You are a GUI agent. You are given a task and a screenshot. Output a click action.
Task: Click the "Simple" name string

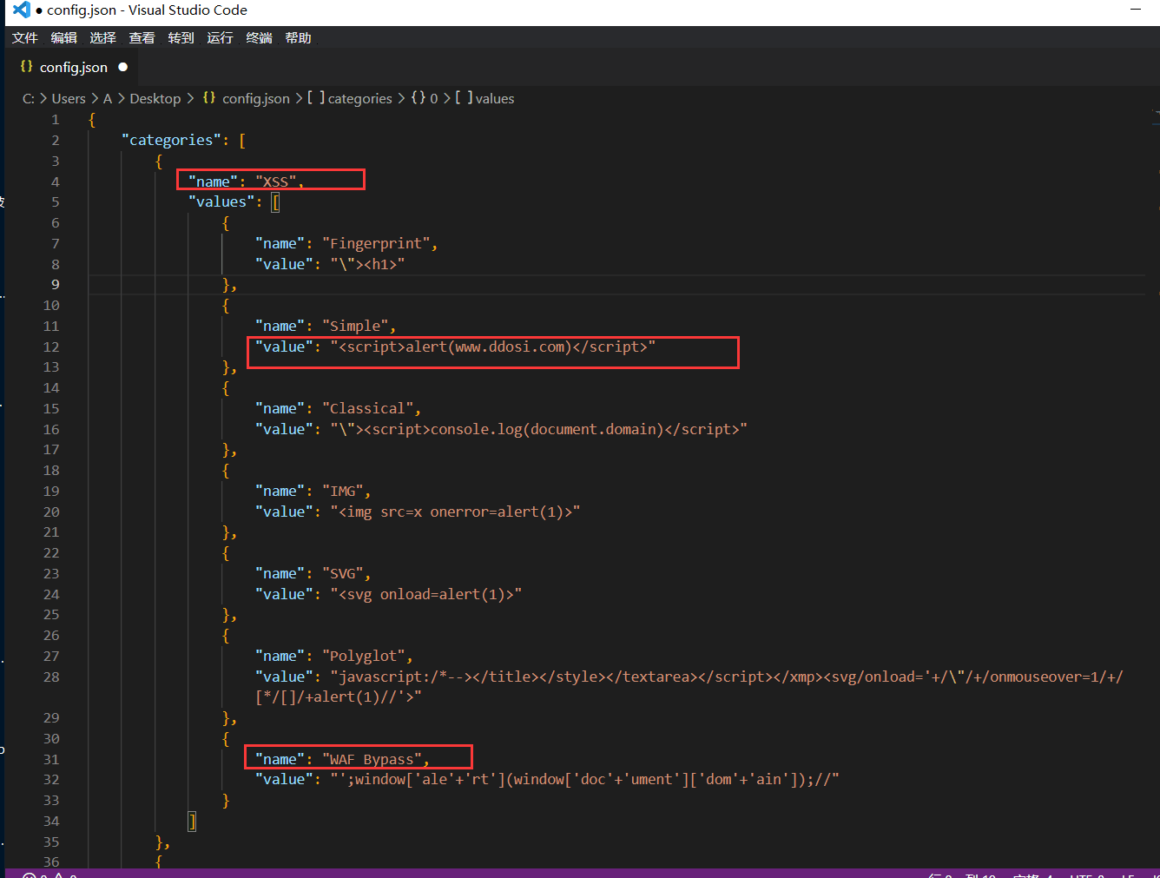(x=355, y=326)
